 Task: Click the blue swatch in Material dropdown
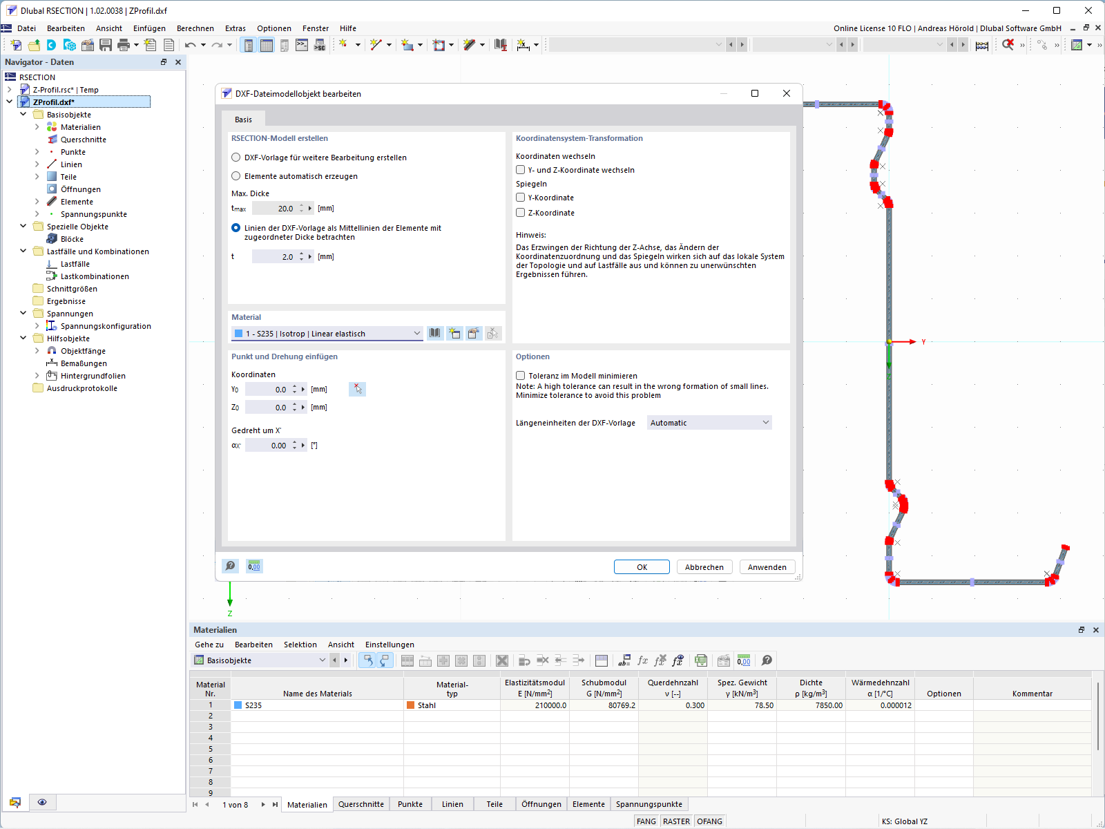click(239, 334)
